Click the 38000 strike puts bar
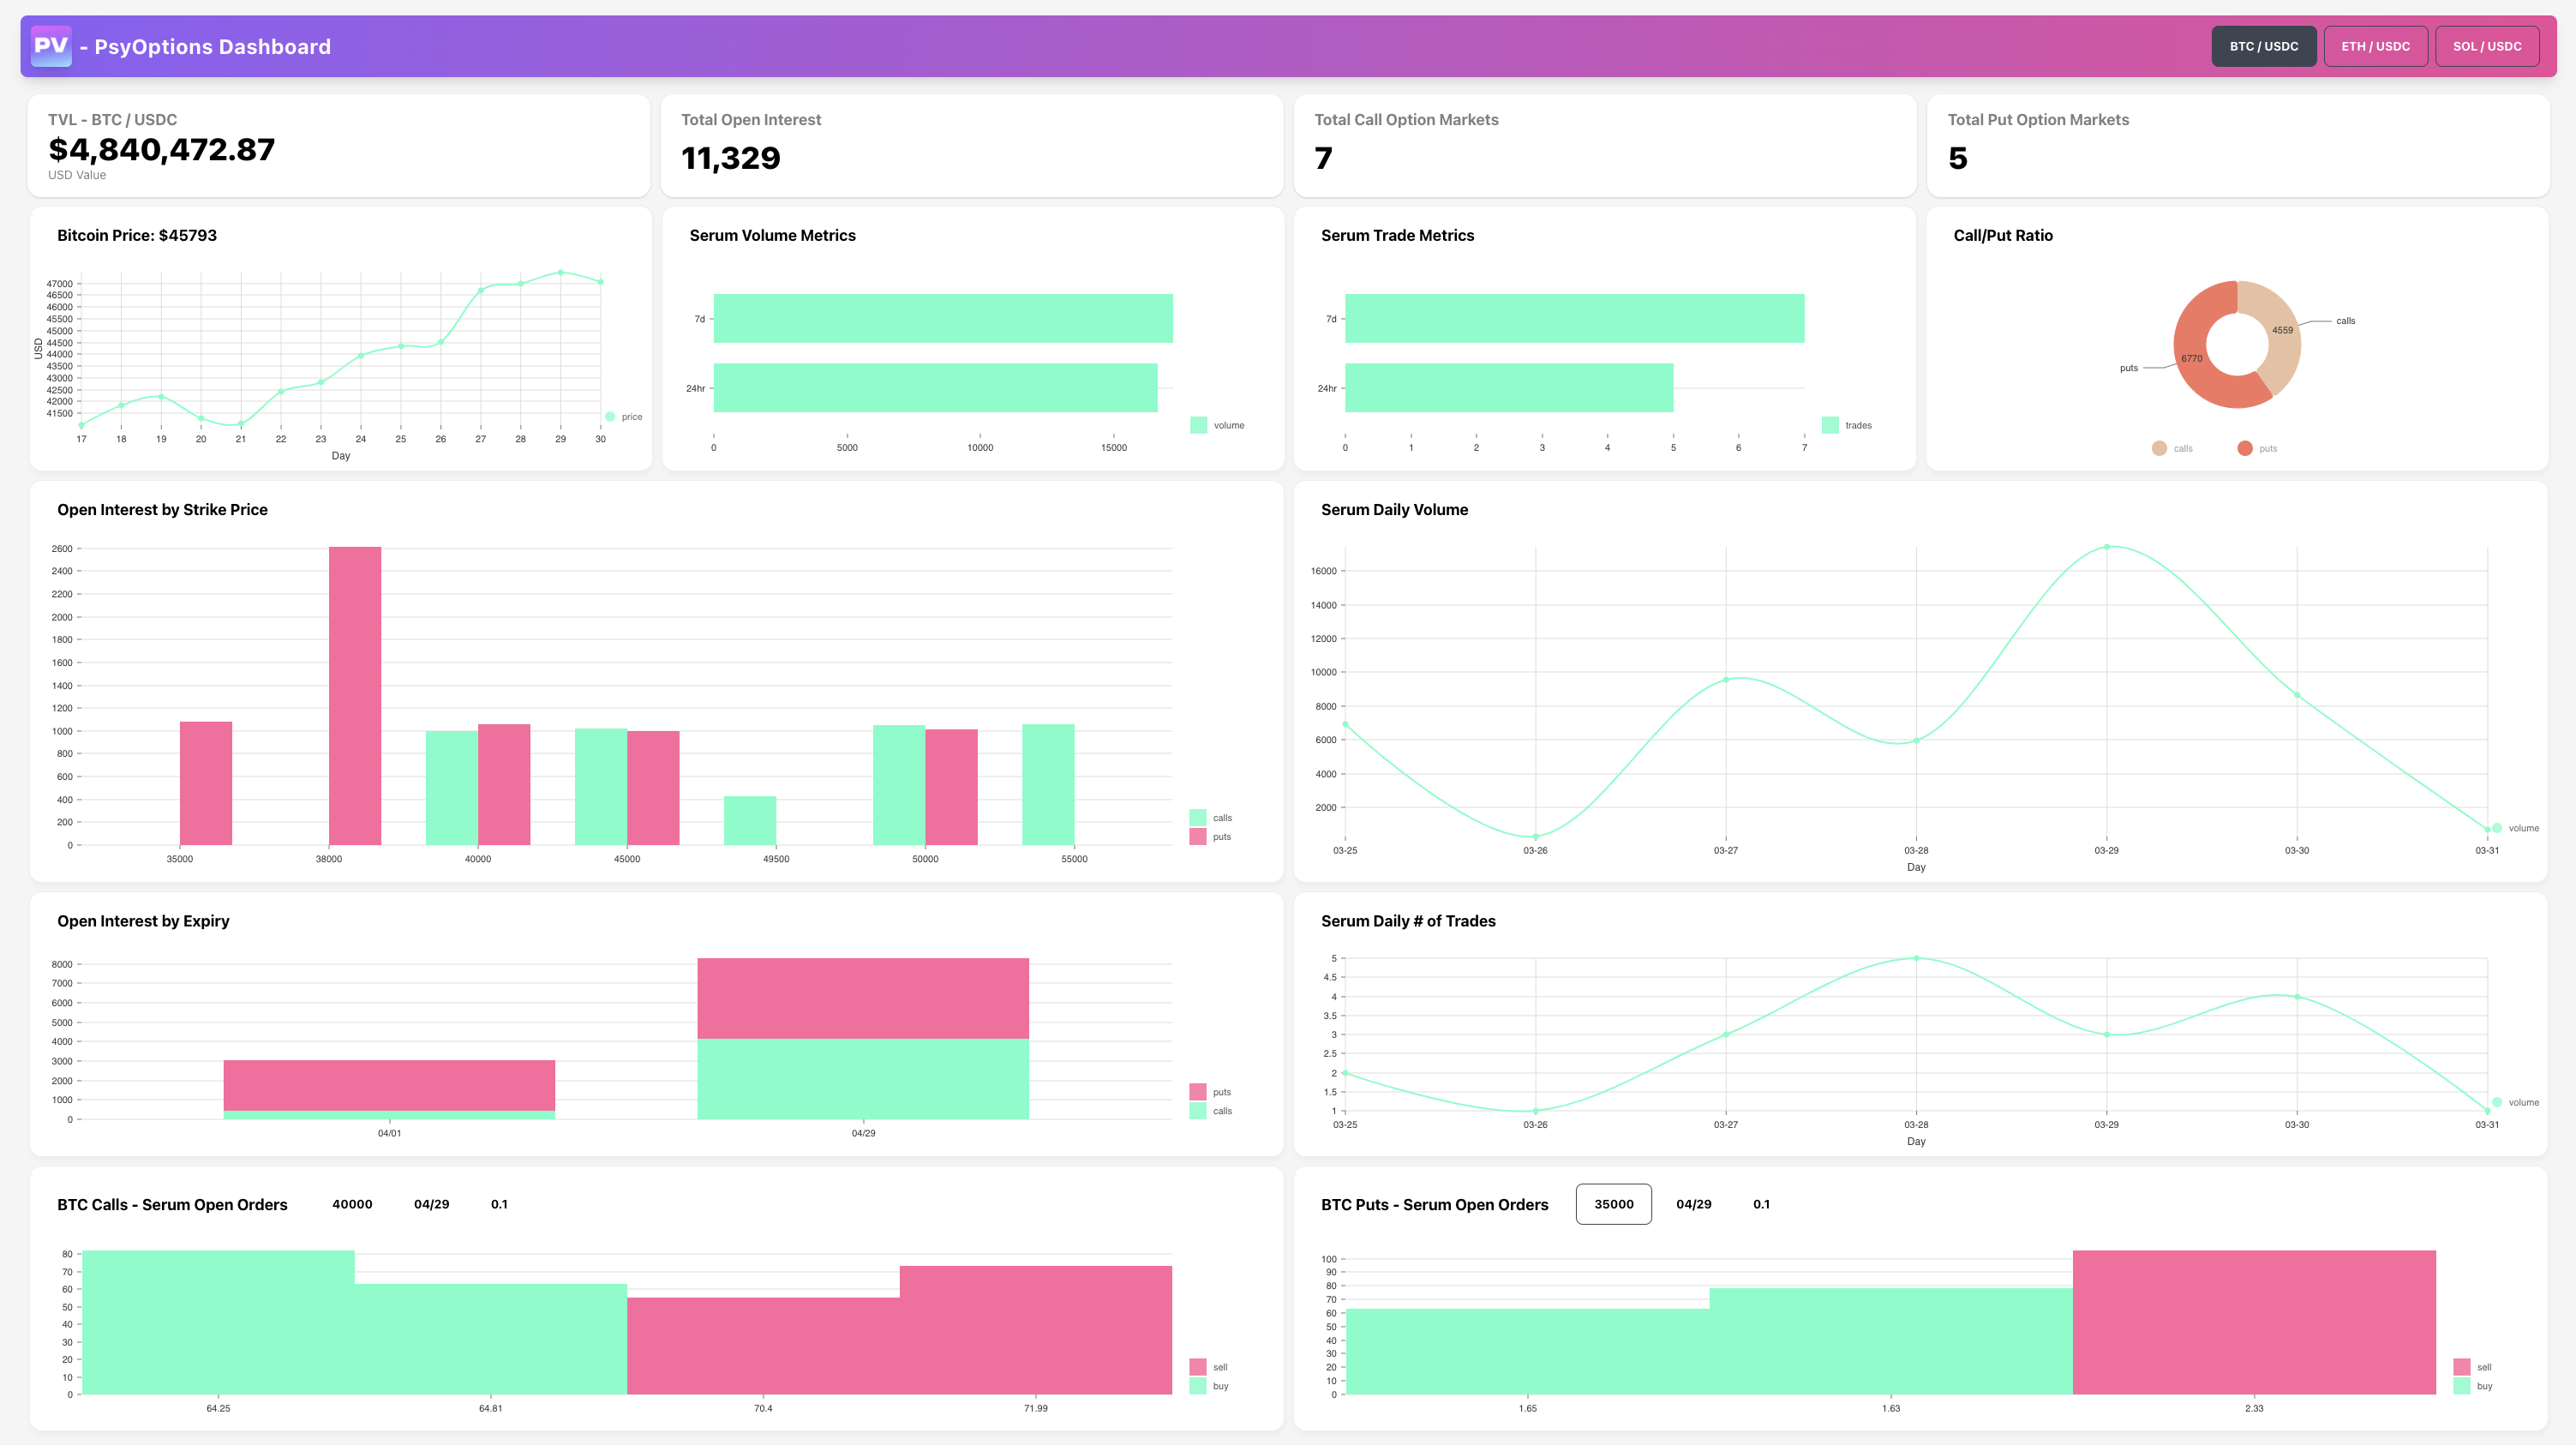Viewport: 2576px width, 1445px height. [355, 696]
